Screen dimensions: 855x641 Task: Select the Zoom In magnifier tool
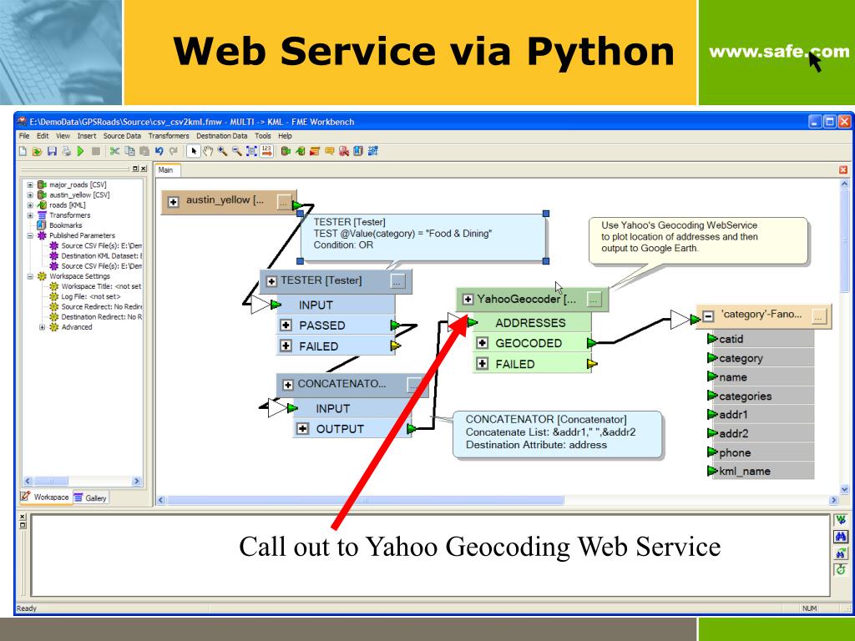(222, 151)
